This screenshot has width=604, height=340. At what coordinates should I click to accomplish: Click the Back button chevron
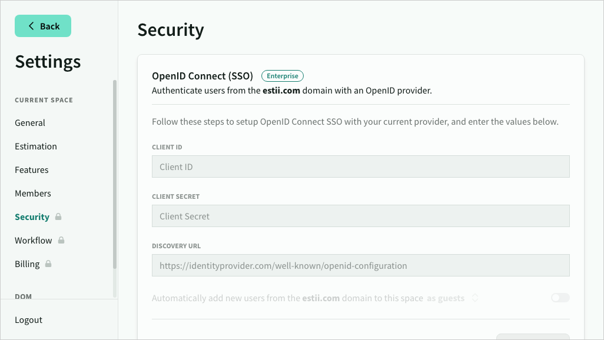31,26
